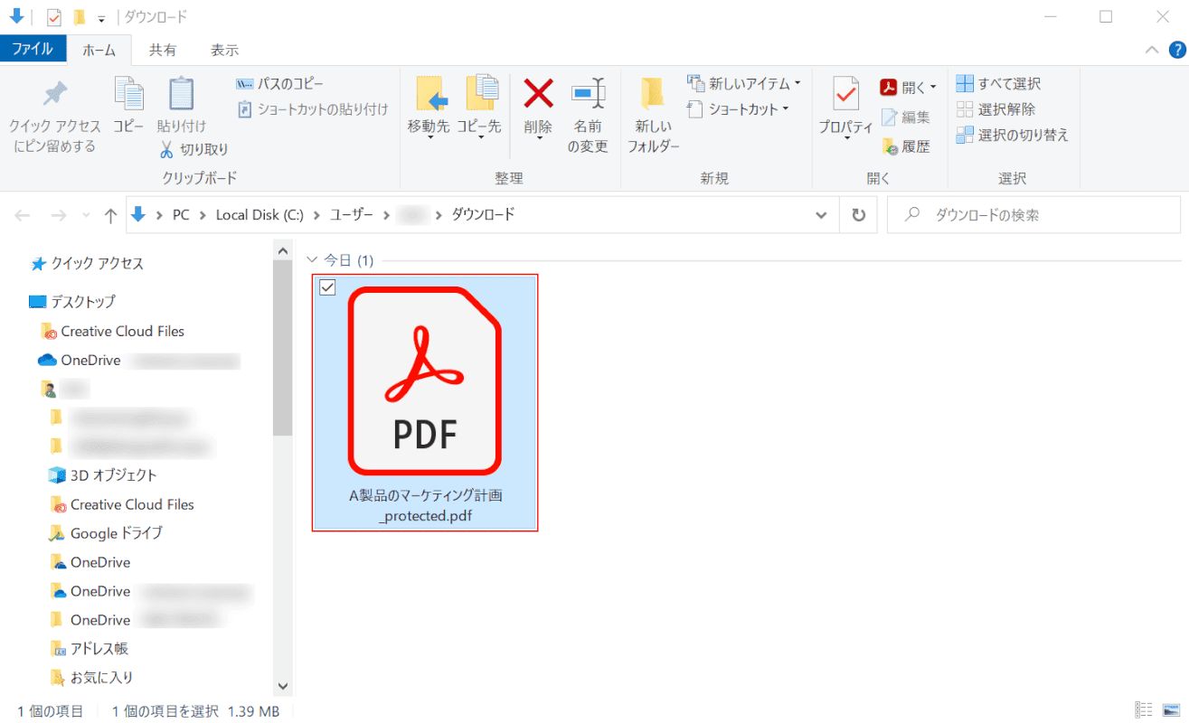Viewport: 1189px width, 723px height.
Task: Click Deselect (選択解除)
Action: click(996, 109)
